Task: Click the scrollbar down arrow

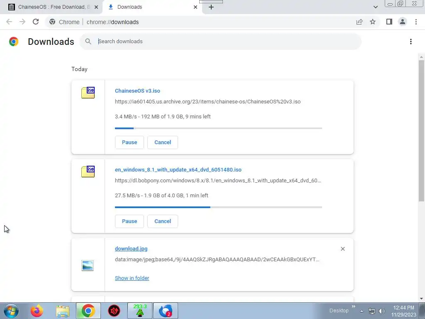Action: point(421,299)
